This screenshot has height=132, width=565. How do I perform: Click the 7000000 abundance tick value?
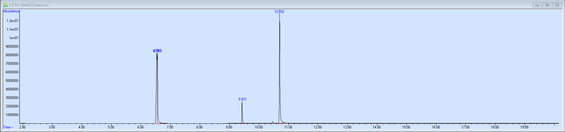coord(12,63)
